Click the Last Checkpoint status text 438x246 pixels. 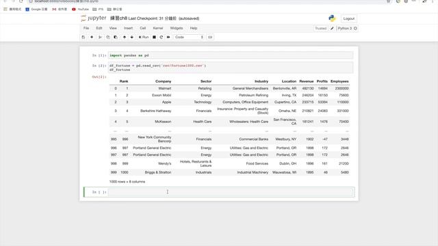[x=152, y=18]
